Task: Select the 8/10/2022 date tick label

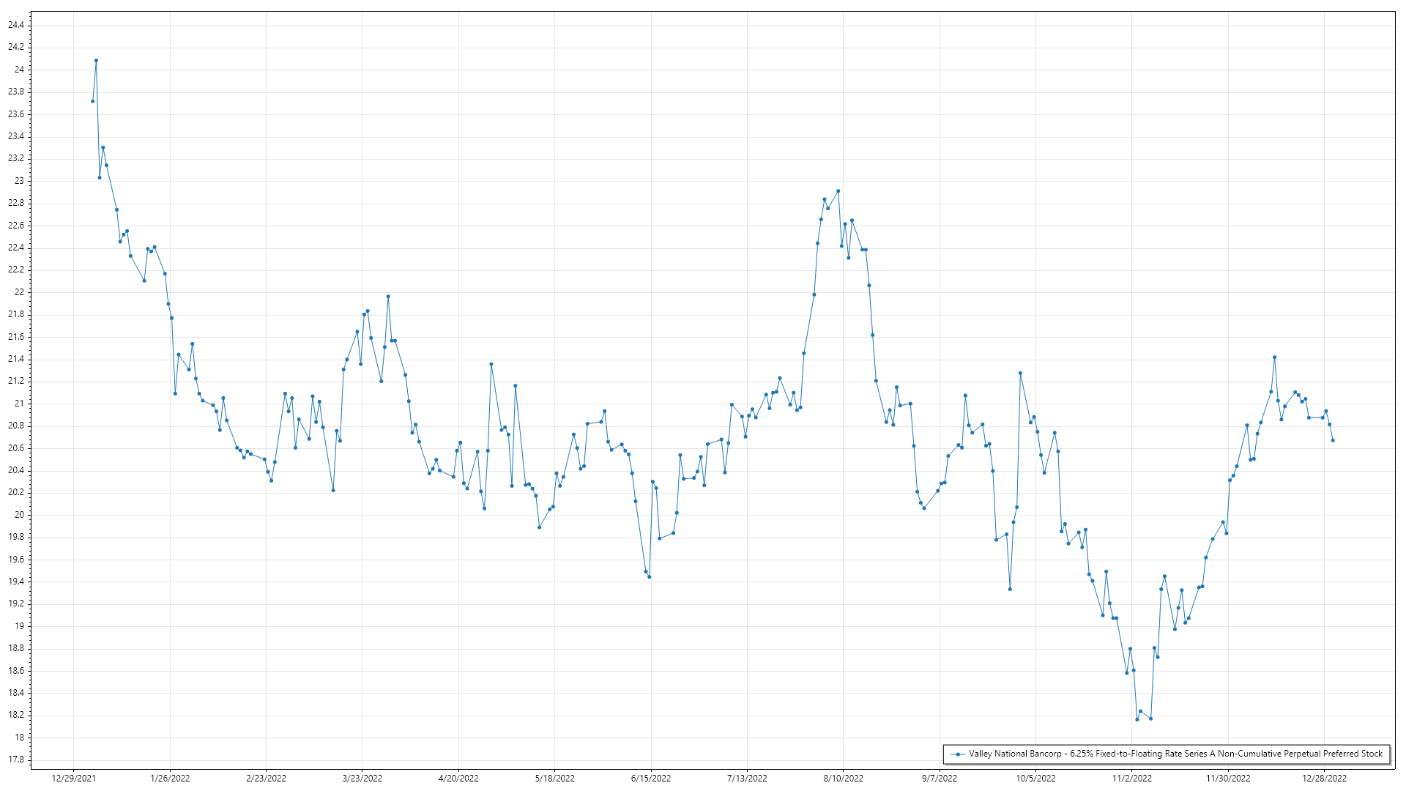Action: [843, 778]
